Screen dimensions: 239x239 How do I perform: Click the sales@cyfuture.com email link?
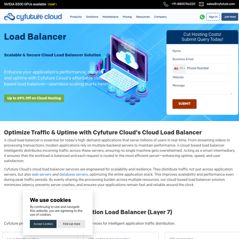point(221,4)
